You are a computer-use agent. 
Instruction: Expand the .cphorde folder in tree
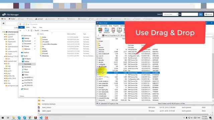pos(4,39)
